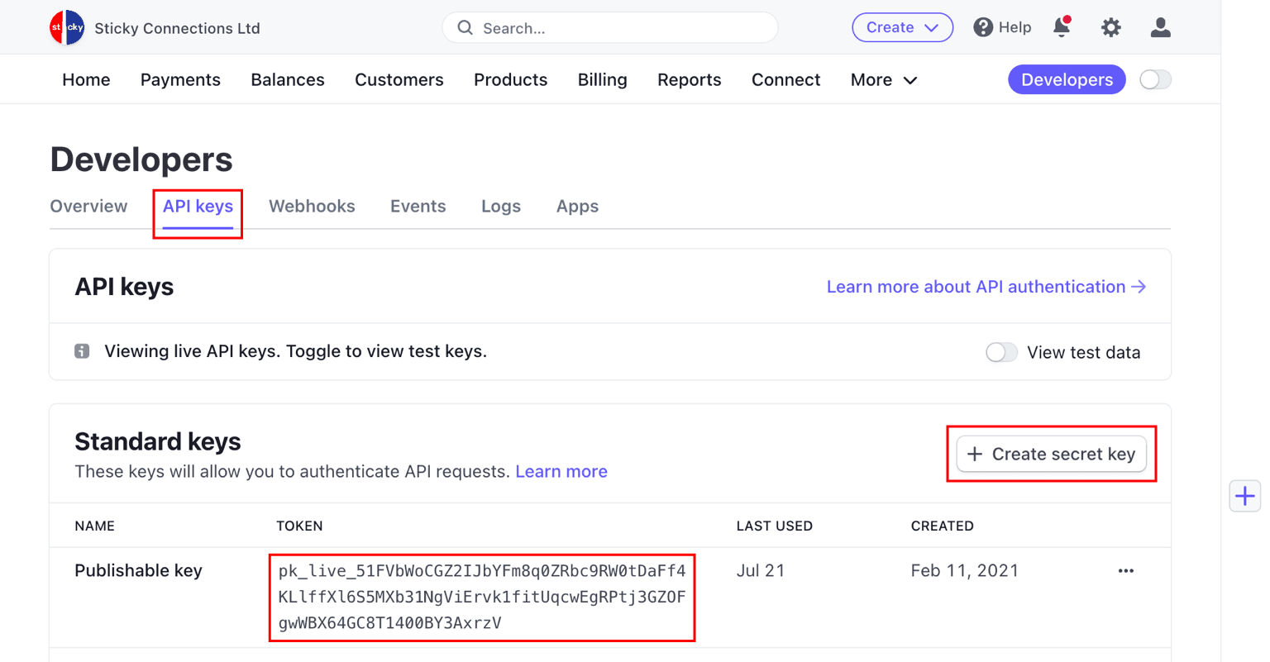This screenshot has width=1270, height=662.
Task: Click the search magnifier icon
Action: [x=466, y=28]
